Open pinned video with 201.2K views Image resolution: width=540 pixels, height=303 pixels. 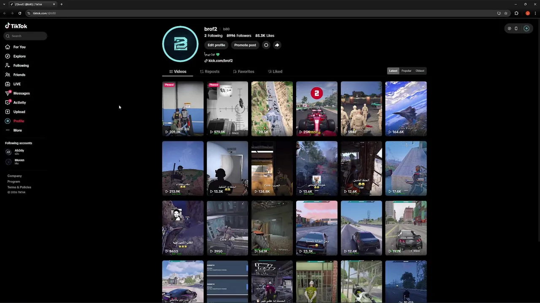tap(183, 109)
